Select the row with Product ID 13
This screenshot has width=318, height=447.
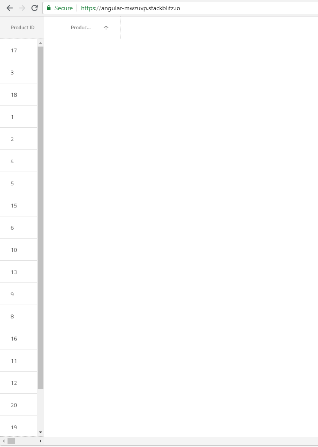(19, 272)
